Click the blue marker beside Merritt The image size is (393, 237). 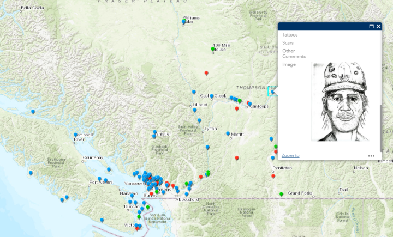228,133
